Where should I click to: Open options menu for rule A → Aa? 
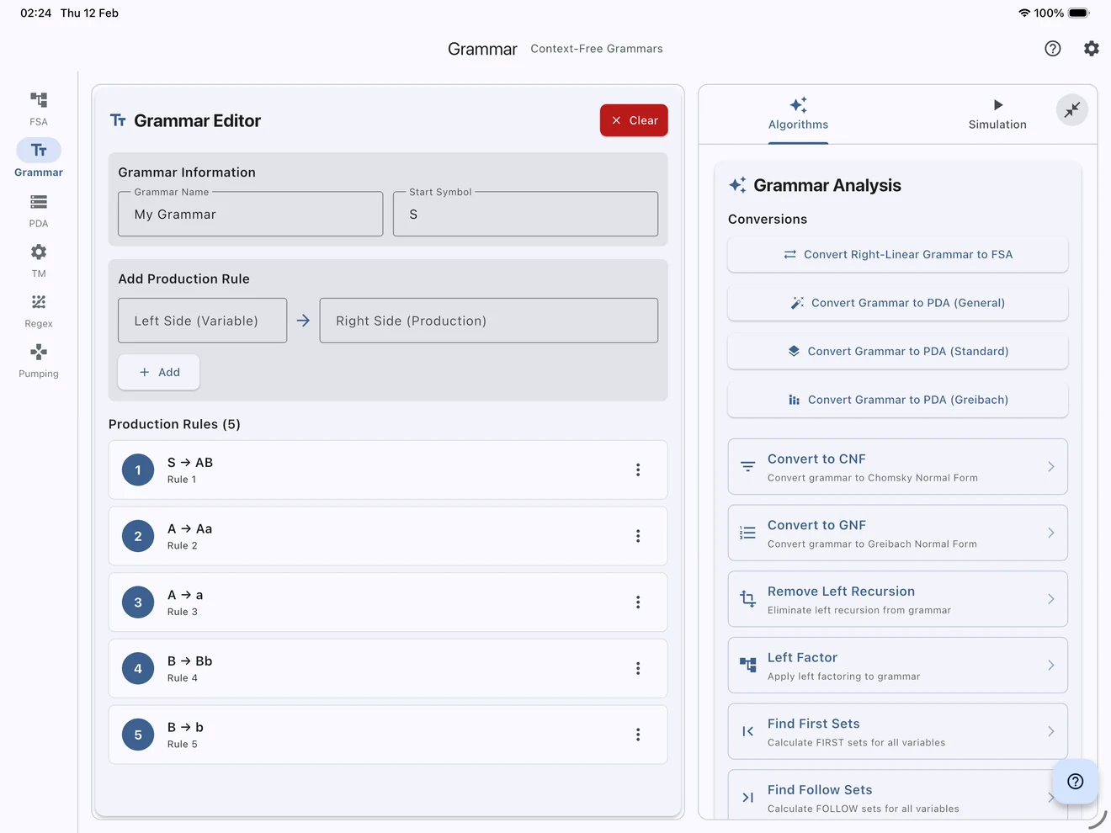point(638,536)
